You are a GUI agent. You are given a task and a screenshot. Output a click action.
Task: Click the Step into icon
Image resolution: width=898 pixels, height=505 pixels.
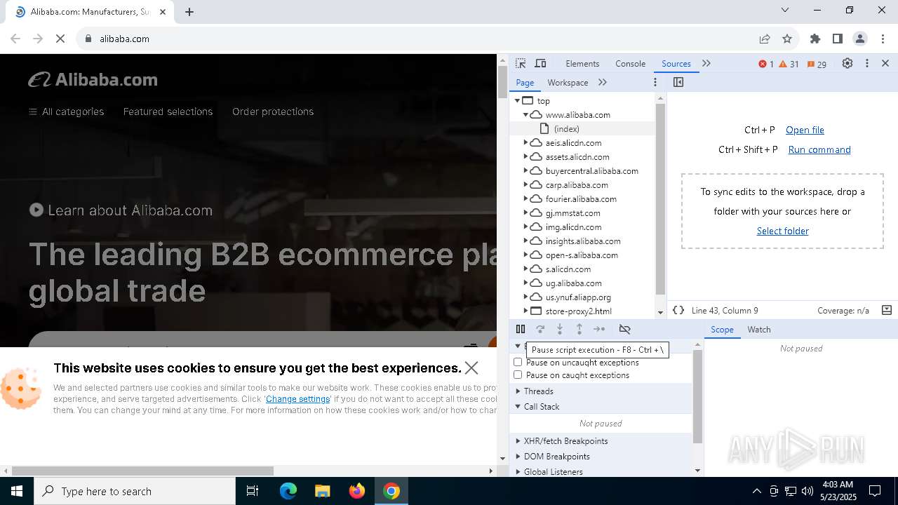pyautogui.click(x=560, y=329)
